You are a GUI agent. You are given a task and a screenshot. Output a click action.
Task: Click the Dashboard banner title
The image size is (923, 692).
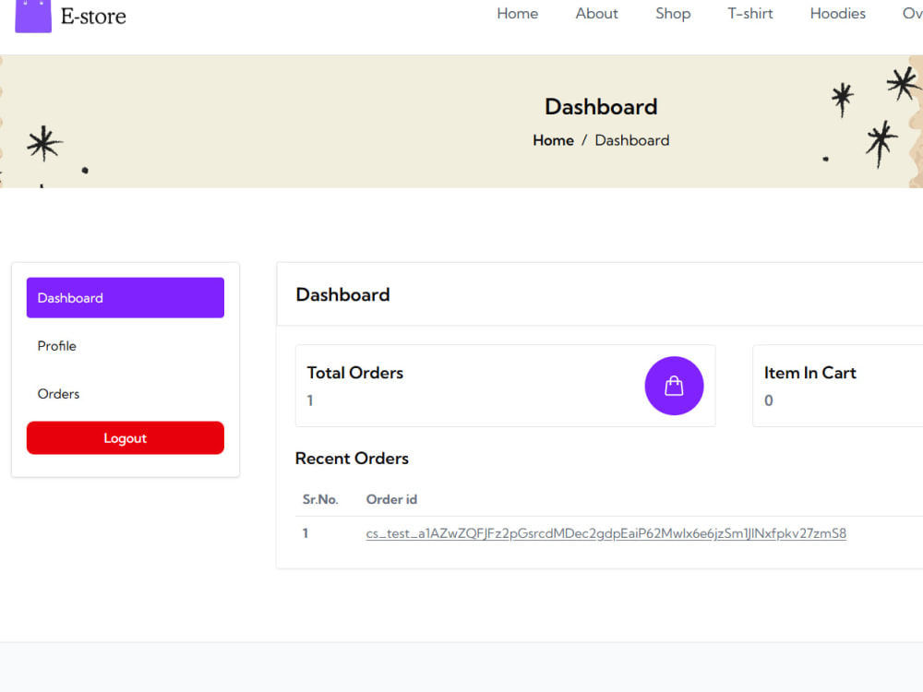601,106
